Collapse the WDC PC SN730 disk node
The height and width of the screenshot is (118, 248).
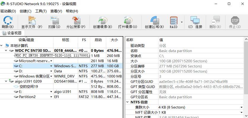(6, 50)
